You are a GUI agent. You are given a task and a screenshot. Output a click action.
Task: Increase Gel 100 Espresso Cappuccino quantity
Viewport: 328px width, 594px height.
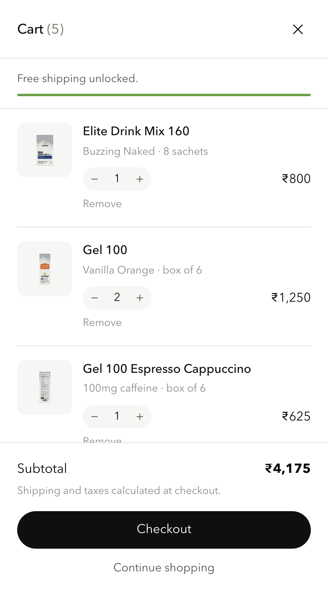click(140, 417)
